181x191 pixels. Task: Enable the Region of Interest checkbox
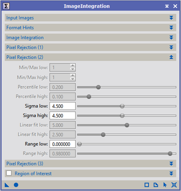[x=9, y=173]
